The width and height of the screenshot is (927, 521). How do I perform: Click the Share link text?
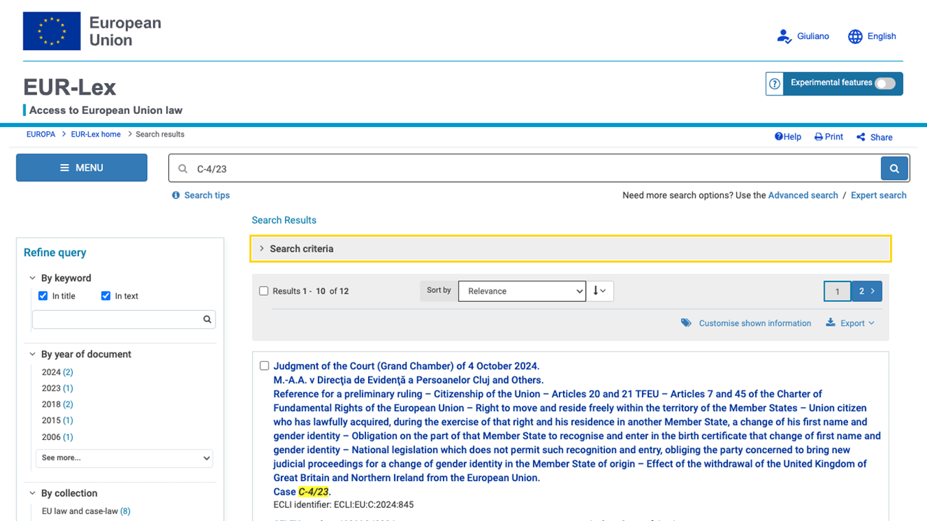pos(881,137)
